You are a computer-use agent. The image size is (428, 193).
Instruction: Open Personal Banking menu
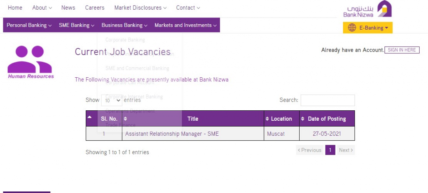click(x=29, y=25)
